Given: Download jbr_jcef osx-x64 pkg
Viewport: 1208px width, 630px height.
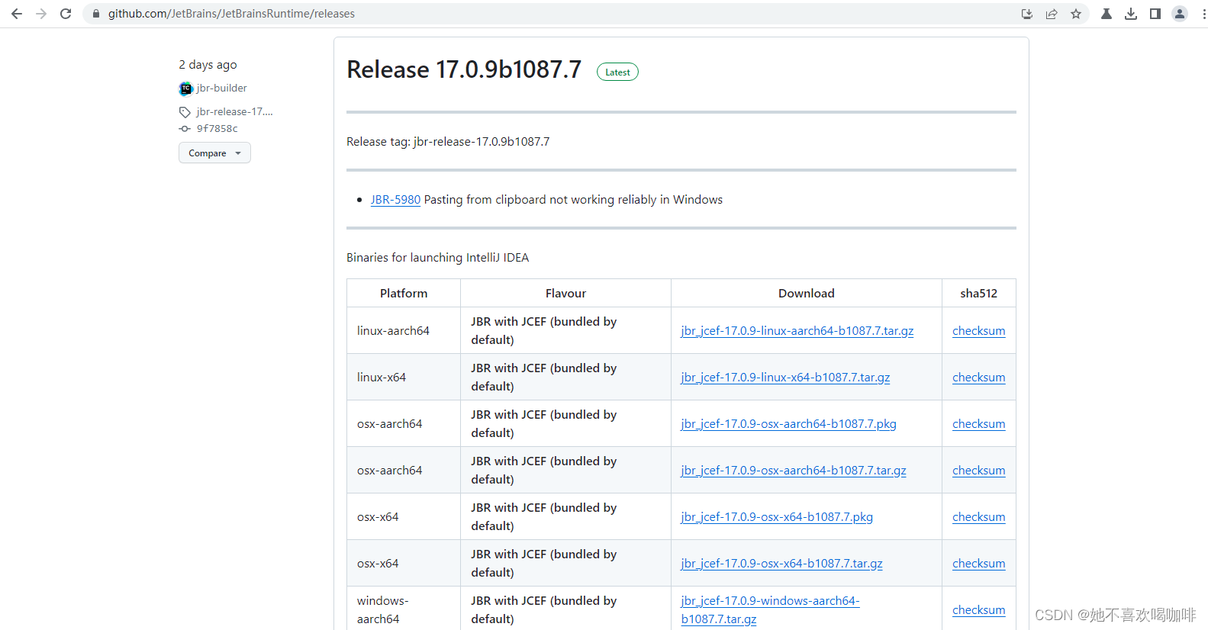Looking at the screenshot, I should tap(777, 517).
